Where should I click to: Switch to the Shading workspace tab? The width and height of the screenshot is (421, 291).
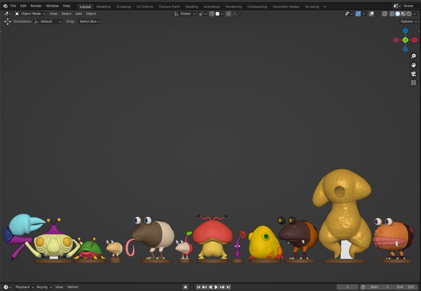pyautogui.click(x=192, y=7)
